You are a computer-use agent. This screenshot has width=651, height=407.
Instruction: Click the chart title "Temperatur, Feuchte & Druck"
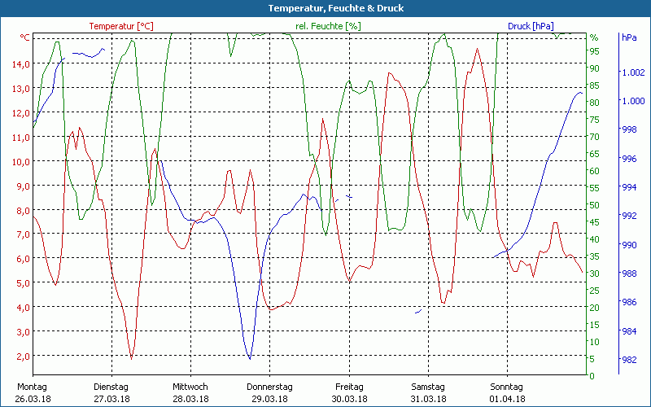325,8
